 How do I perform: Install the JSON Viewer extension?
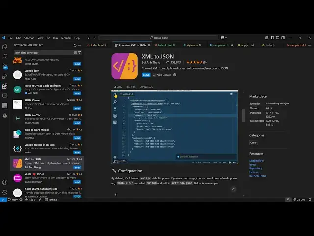77,108
